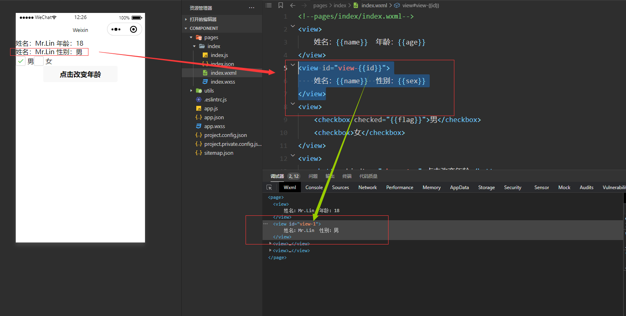
Task: Open the Memory debugger tab
Action: [x=432, y=187]
